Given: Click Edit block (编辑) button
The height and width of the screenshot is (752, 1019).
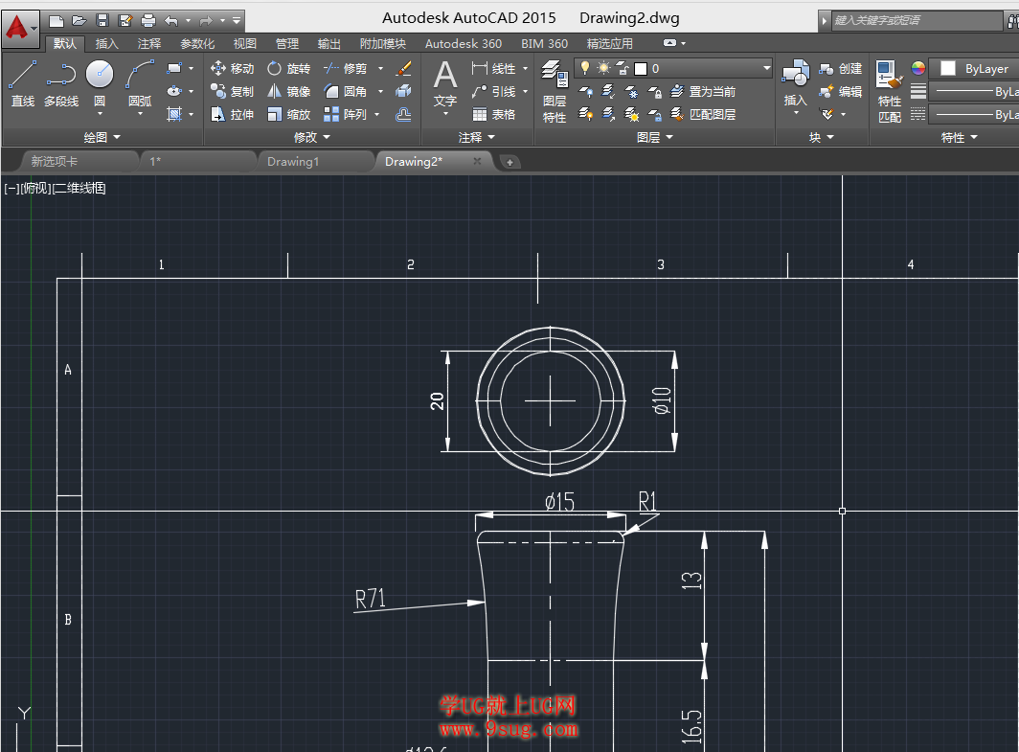Looking at the screenshot, I should click(840, 92).
